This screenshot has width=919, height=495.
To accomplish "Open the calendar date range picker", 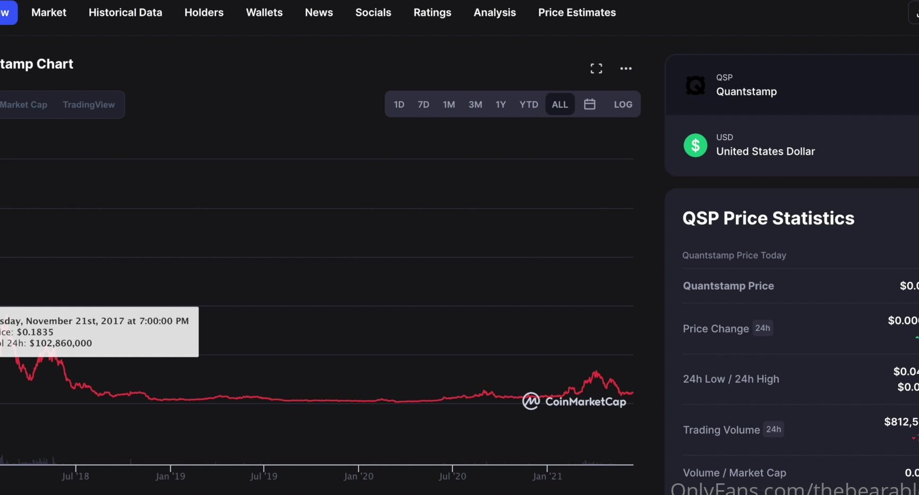I will point(589,104).
